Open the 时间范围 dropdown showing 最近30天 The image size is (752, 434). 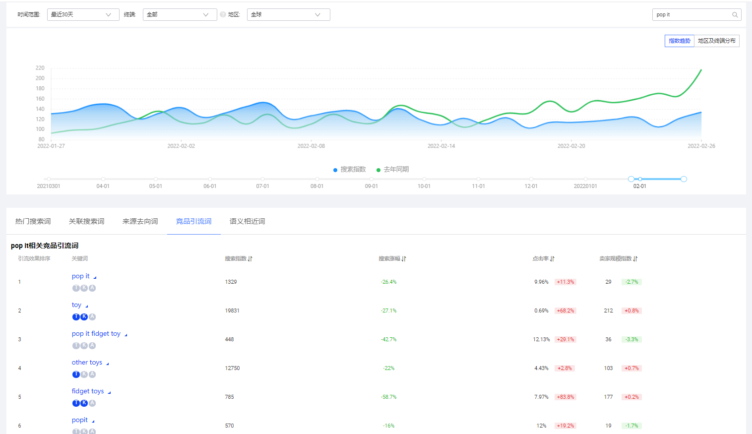pos(83,15)
